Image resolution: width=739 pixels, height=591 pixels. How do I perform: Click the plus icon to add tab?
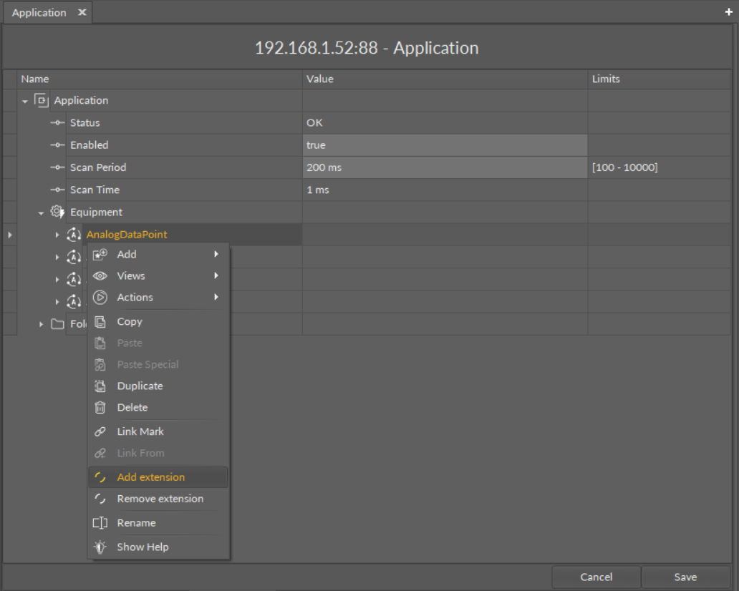coord(729,12)
